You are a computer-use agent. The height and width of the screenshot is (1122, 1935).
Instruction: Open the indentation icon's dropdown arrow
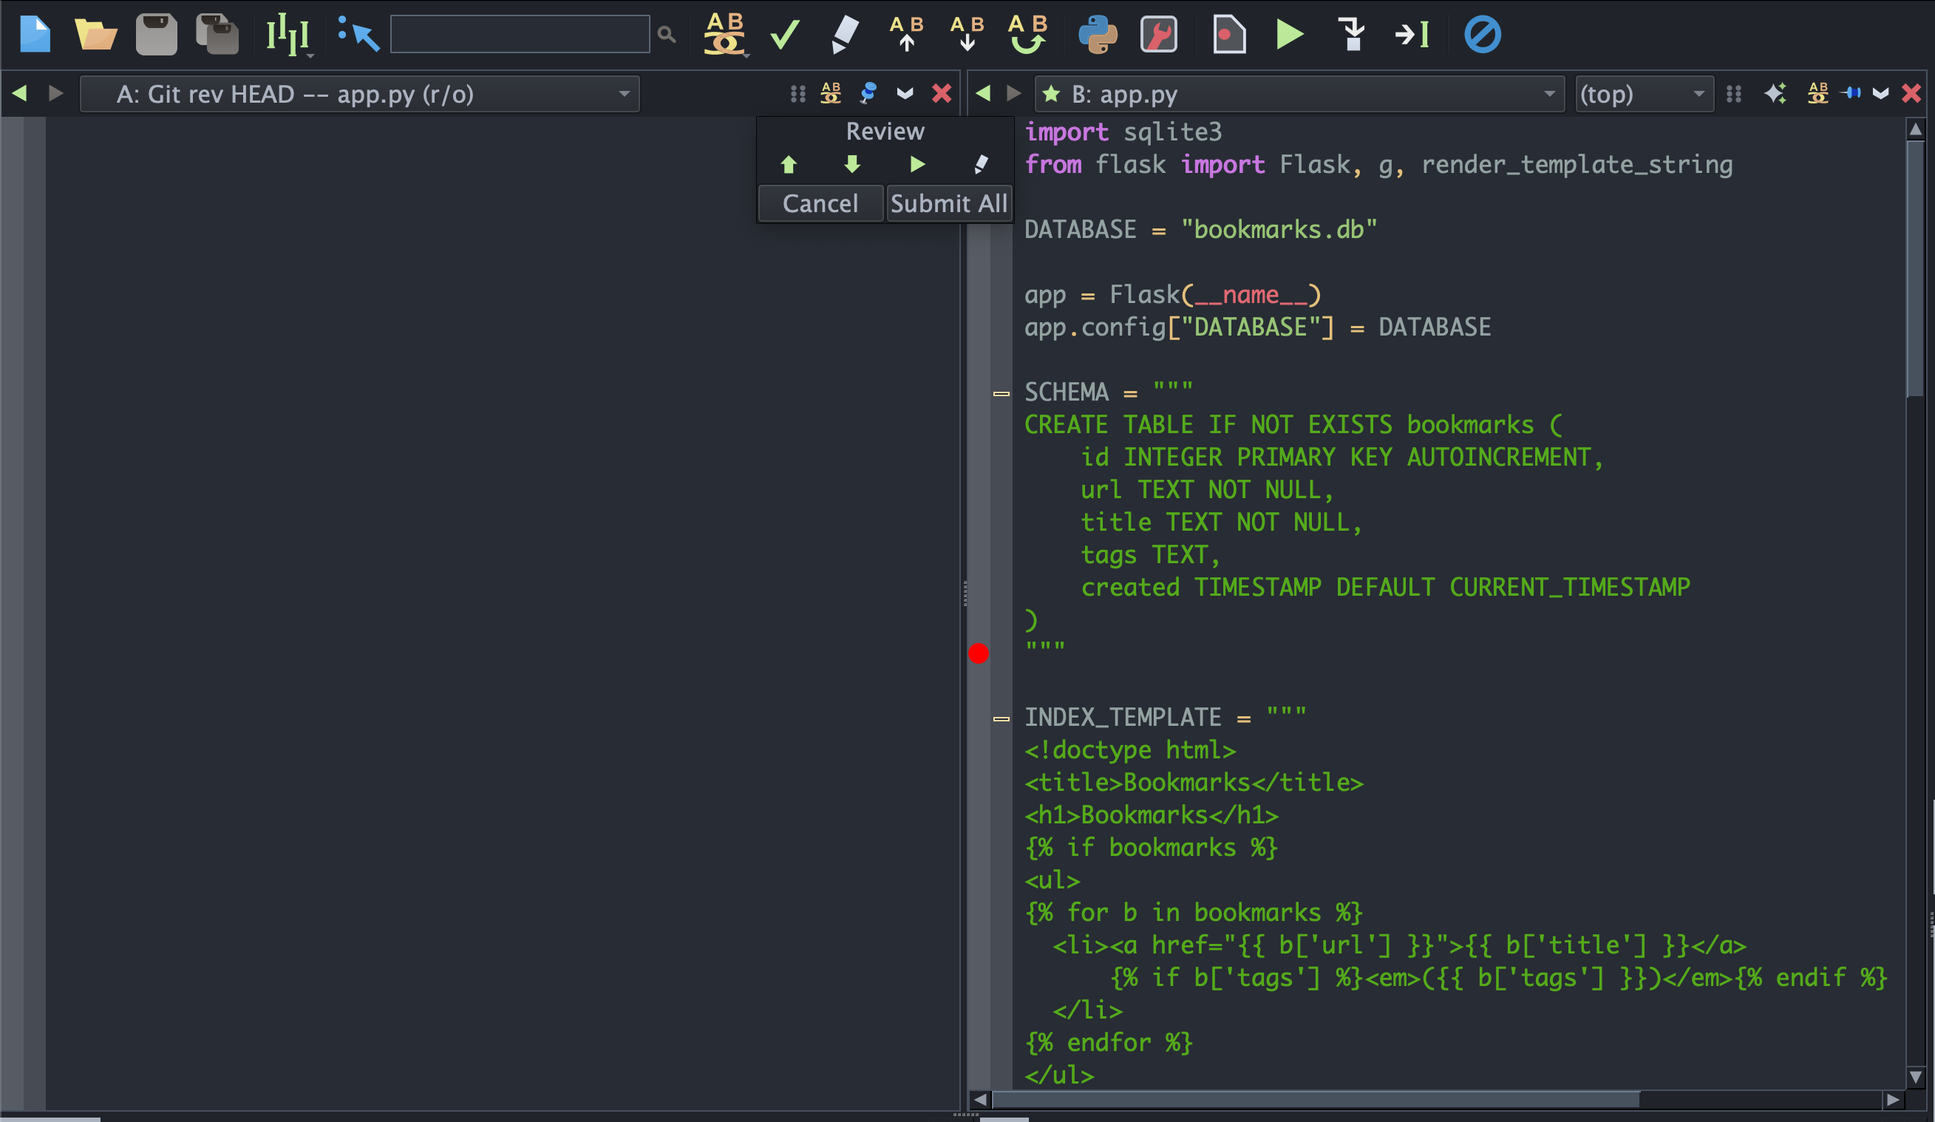pos(310,55)
